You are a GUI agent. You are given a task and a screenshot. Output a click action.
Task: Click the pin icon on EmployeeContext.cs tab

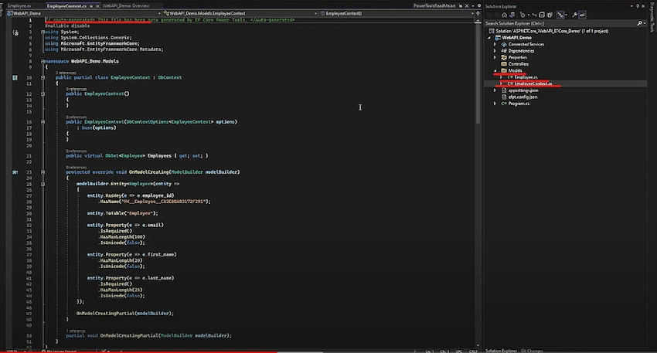pos(91,6)
